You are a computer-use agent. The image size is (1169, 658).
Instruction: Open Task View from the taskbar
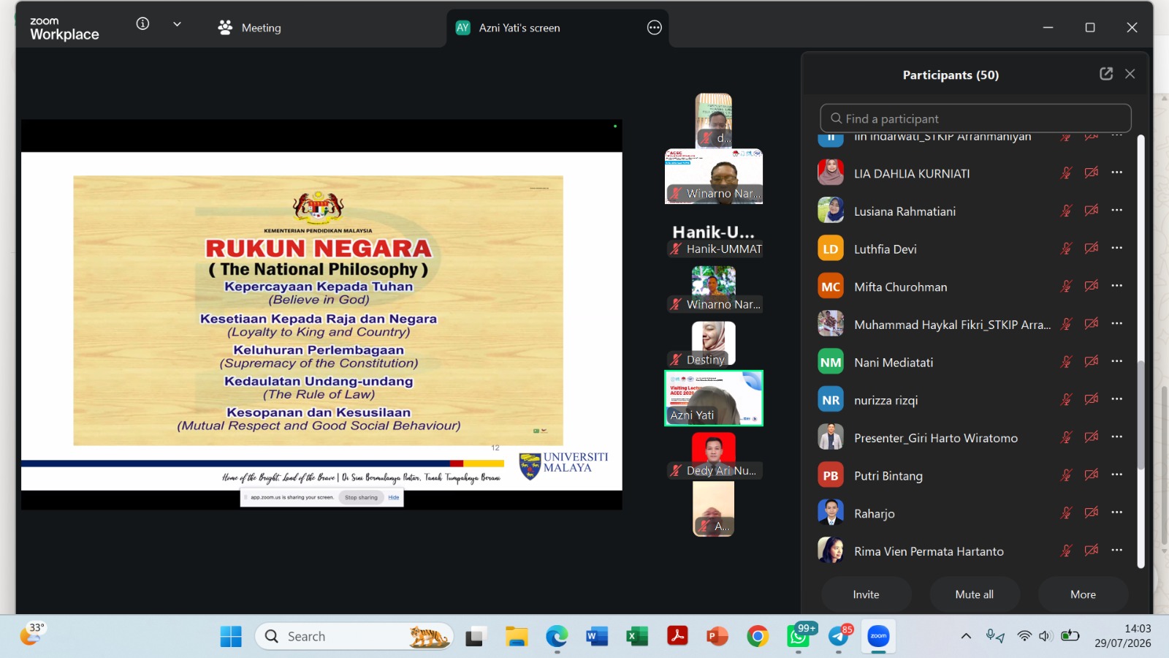point(476,637)
